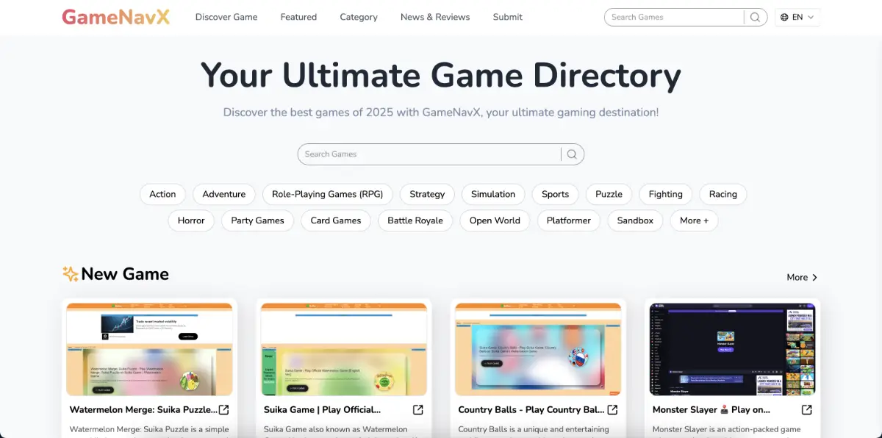Switch to the Featured section
Image resolution: width=882 pixels, height=438 pixels.
(x=298, y=16)
